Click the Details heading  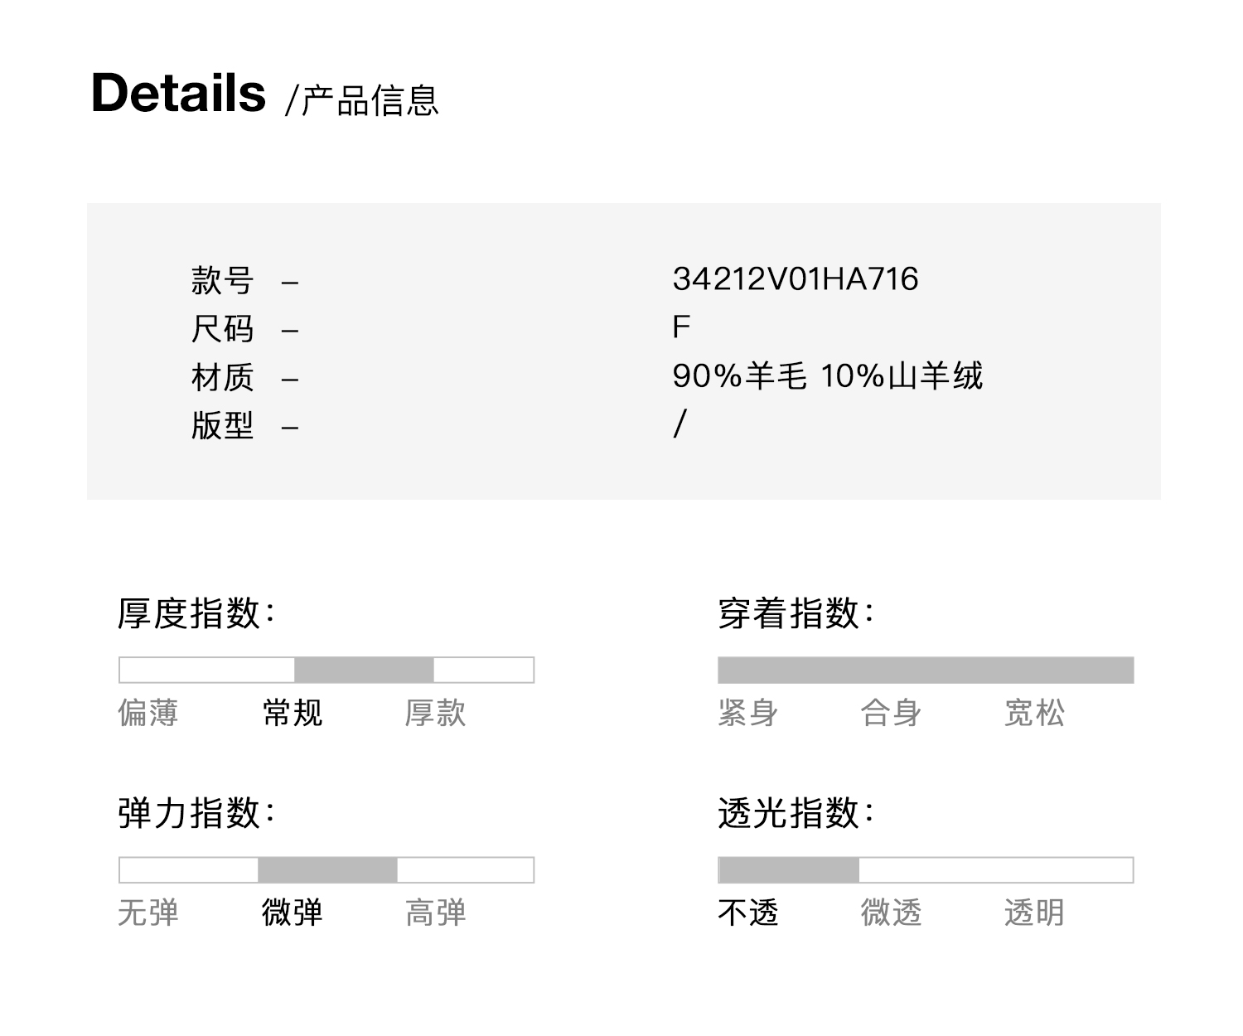[x=178, y=93]
